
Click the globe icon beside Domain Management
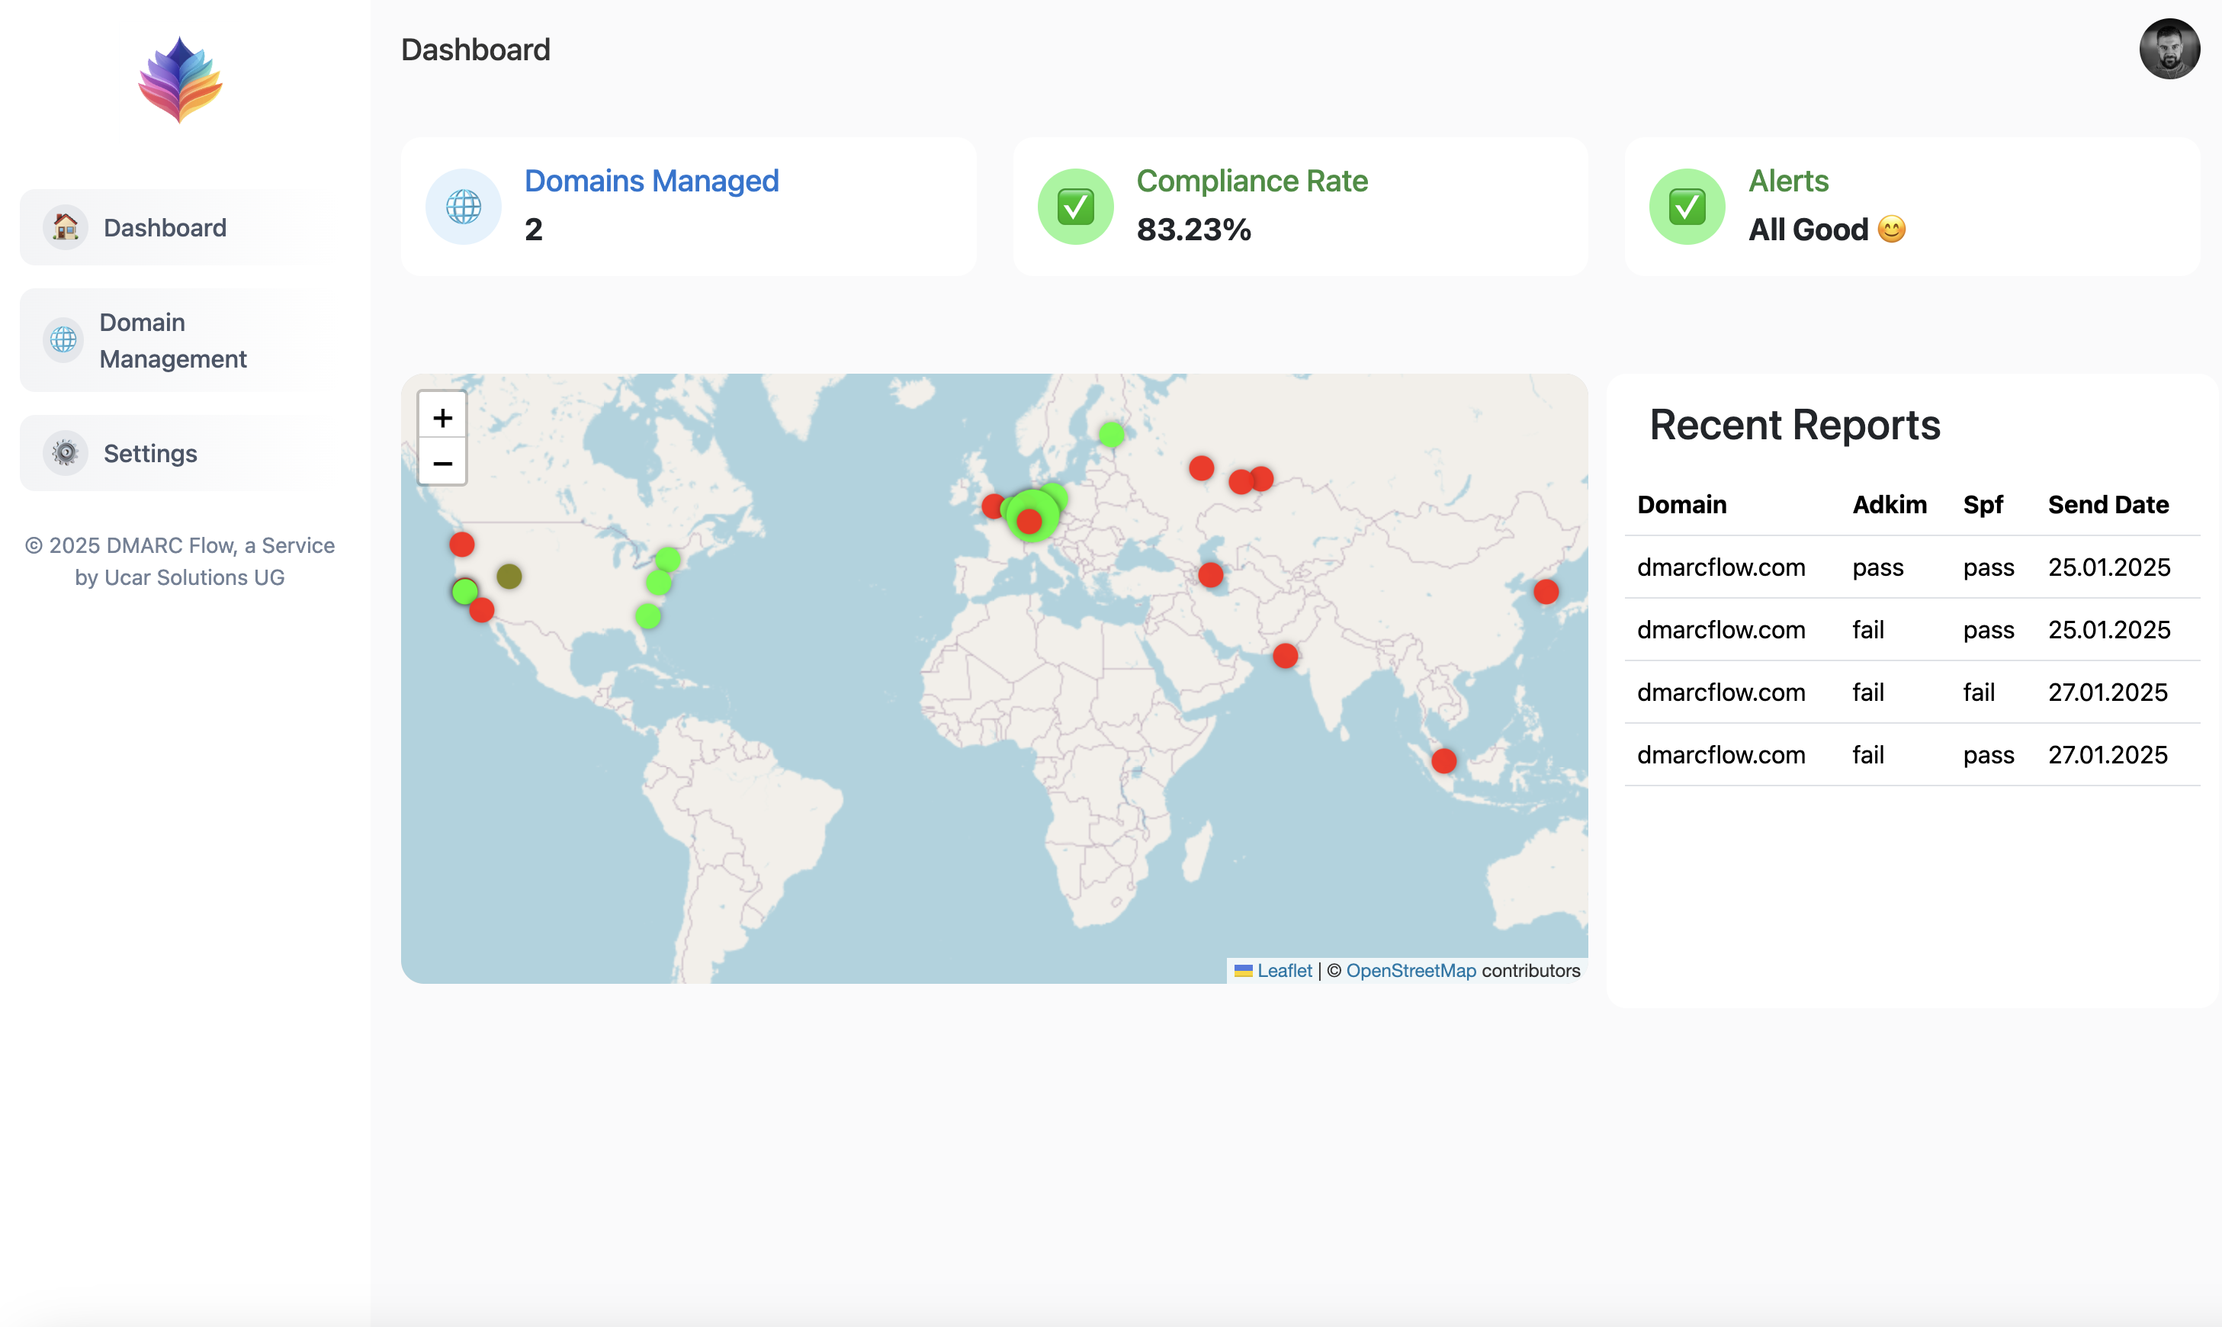[63, 340]
